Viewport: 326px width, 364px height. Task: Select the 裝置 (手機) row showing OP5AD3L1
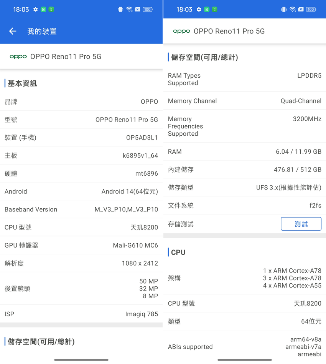(81, 138)
